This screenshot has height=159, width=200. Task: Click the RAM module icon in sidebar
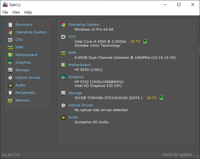pos(10,47)
